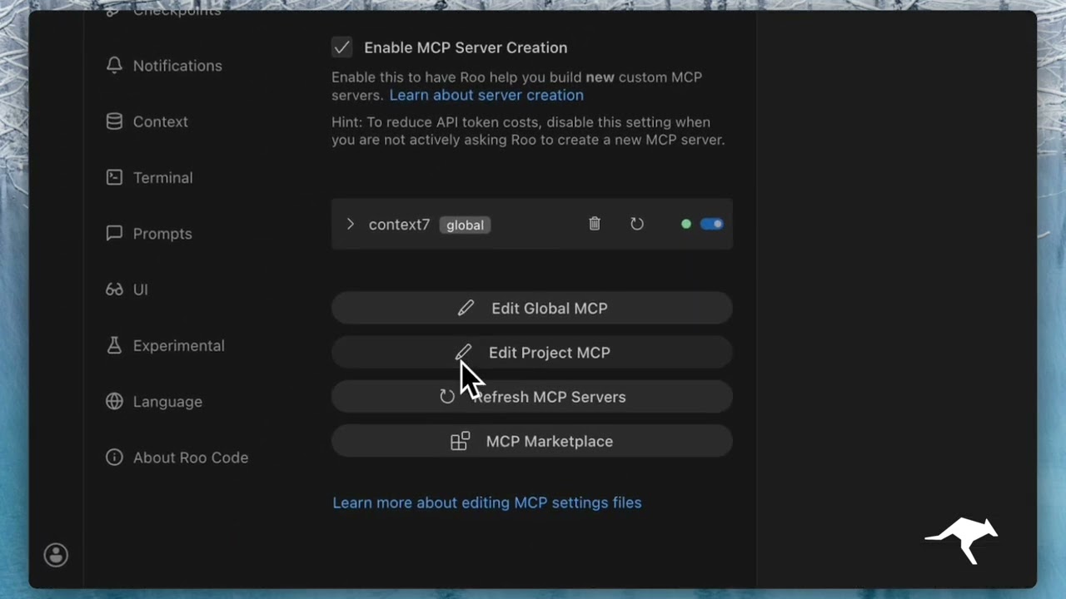Disable the context7 server toggle switch
The image size is (1066, 599).
tap(712, 224)
